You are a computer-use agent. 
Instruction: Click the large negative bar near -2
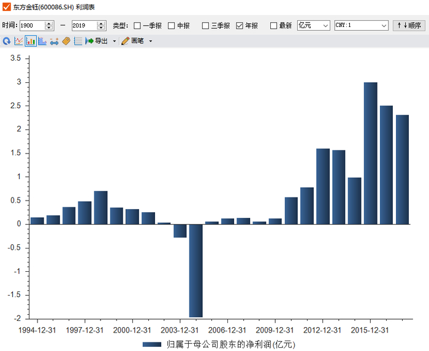coord(196,271)
